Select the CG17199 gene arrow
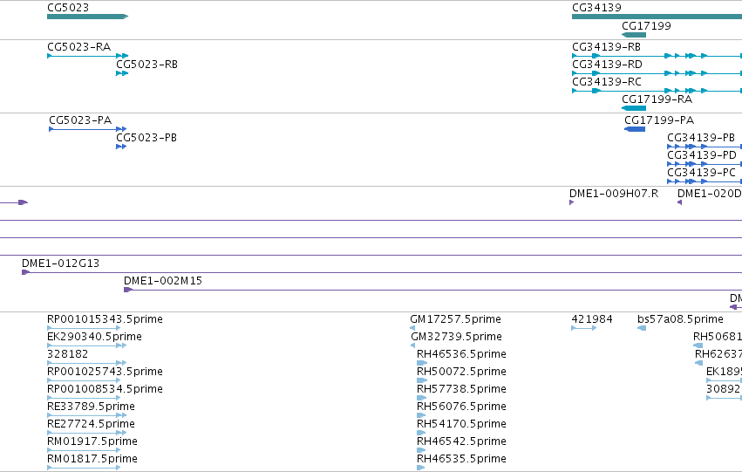 [x=634, y=35]
